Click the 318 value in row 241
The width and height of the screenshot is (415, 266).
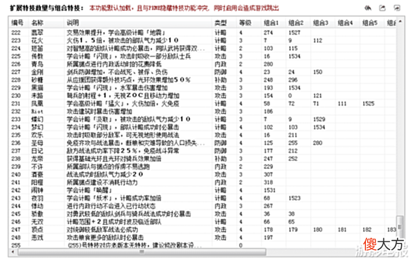click(x=268, y=182)
